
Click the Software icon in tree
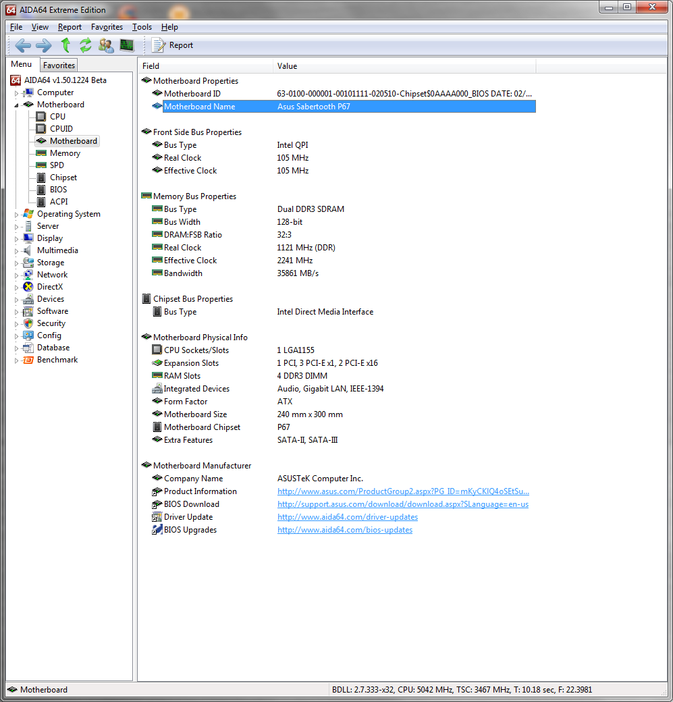pos(28,310)
